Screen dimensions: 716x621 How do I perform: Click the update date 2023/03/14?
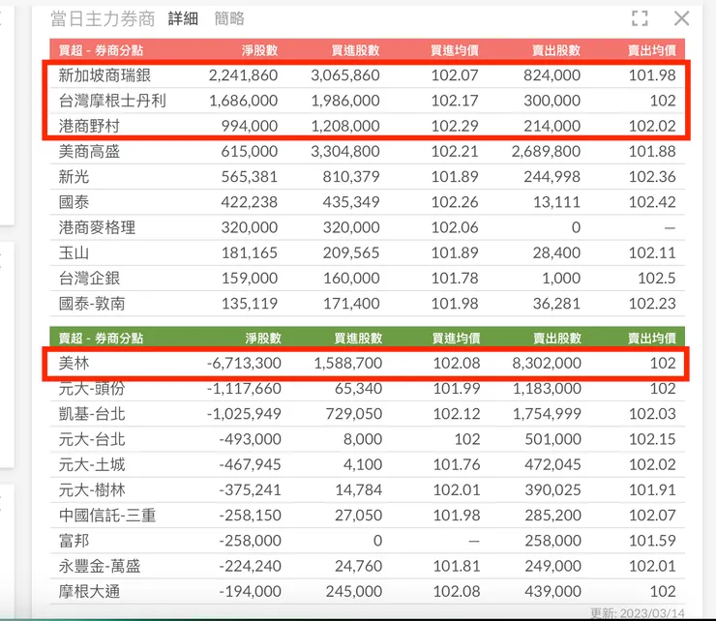(652, 613)
